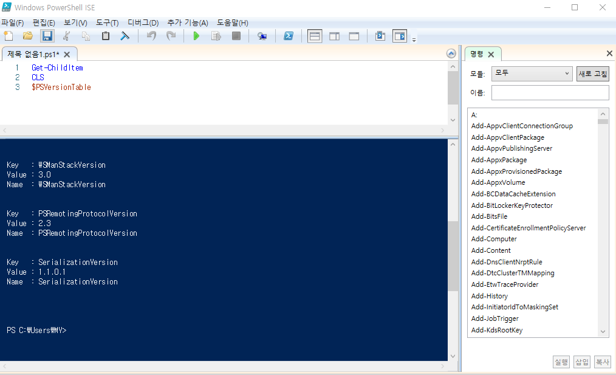Image resolution: width=616 pixels, height=375 pixels.
Task: Click the 실행 button
Action: (x=561, y=362)
